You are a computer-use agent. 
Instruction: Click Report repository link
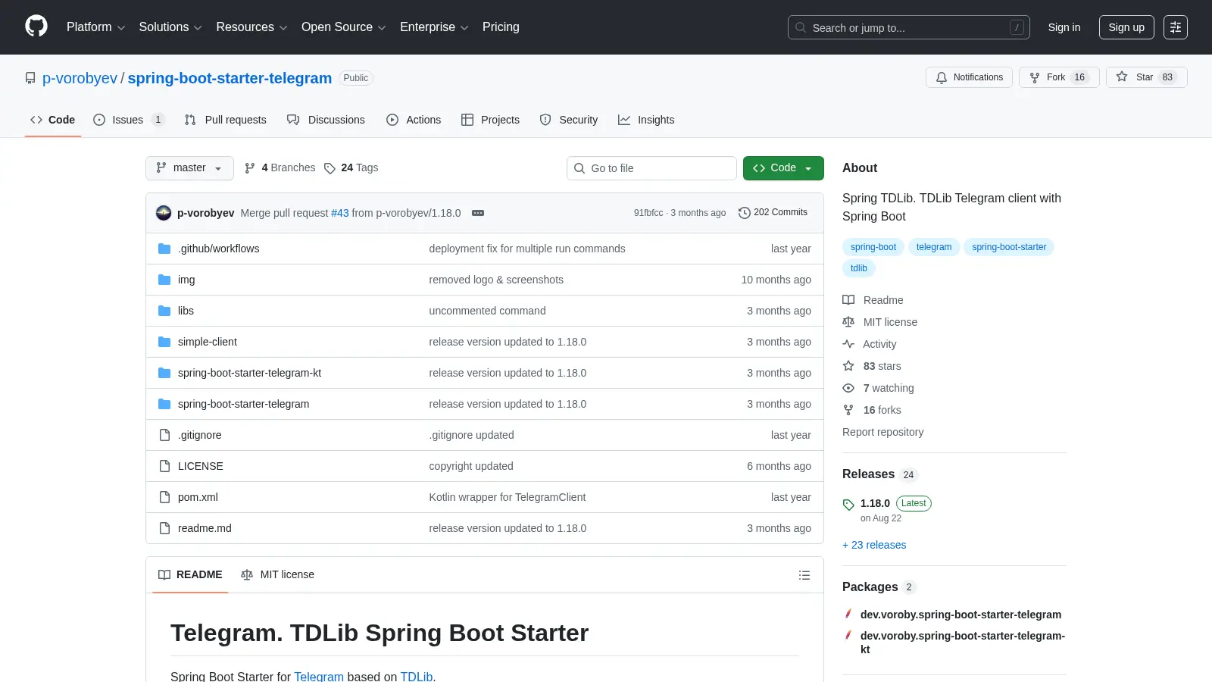click(x=882, y=432)
